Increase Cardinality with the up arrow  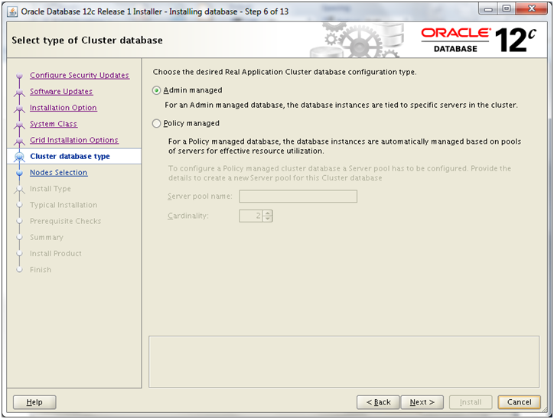(x=268, y=213)
